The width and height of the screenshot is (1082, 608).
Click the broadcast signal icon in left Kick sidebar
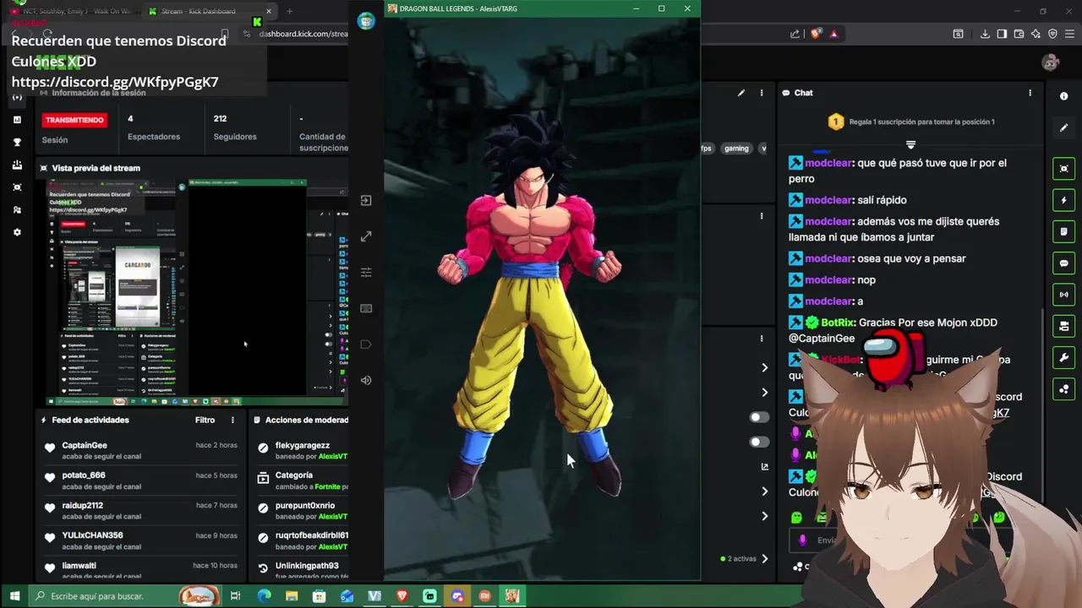pos(17,98)
